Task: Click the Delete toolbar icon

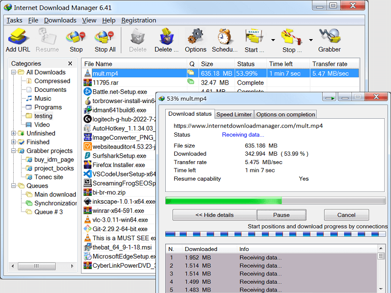Action: pos(137,37)
